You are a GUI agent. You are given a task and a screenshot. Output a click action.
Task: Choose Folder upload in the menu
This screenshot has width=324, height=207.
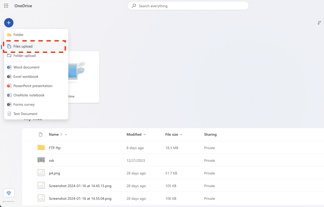[36, 56]
